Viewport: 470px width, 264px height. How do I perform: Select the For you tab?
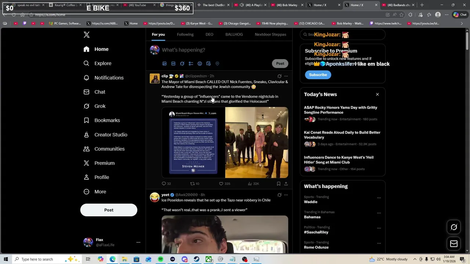pyautogui.click(x=158, y=34)
